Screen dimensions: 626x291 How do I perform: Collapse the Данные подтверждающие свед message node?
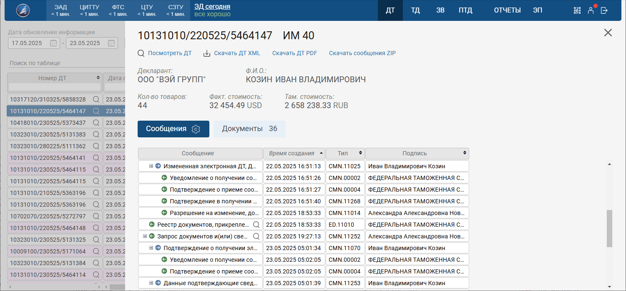click(x=151, y=283)
